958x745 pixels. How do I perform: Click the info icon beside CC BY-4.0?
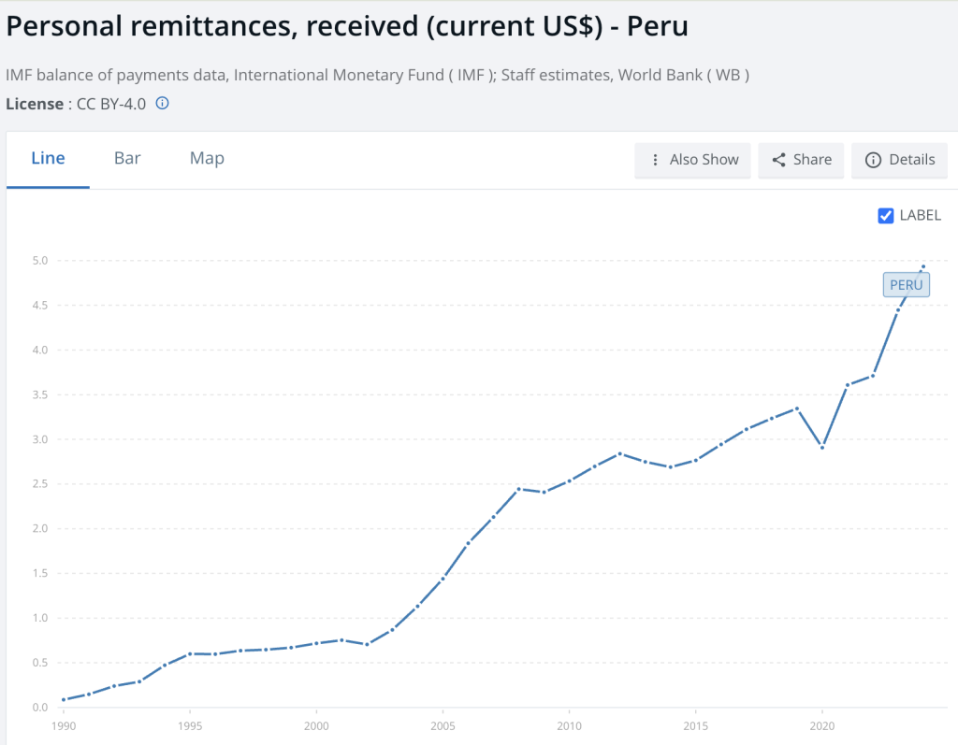(x=161, y=104)
